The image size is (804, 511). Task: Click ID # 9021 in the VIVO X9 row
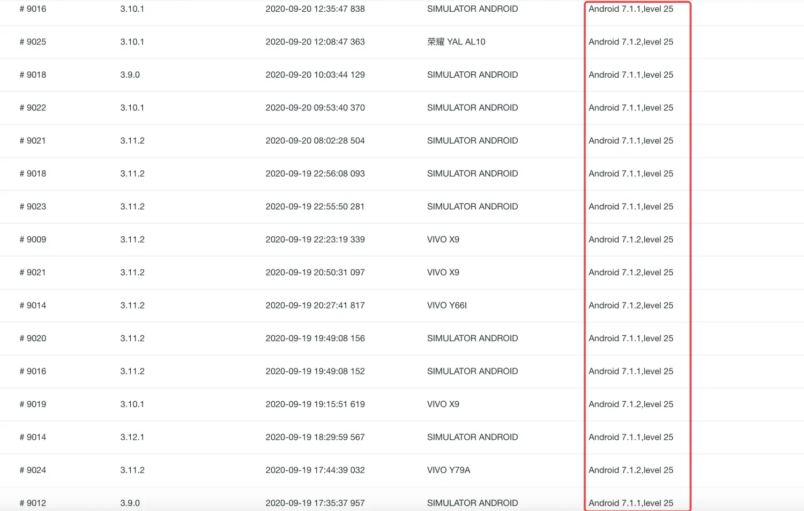click(x=33, y=272)
